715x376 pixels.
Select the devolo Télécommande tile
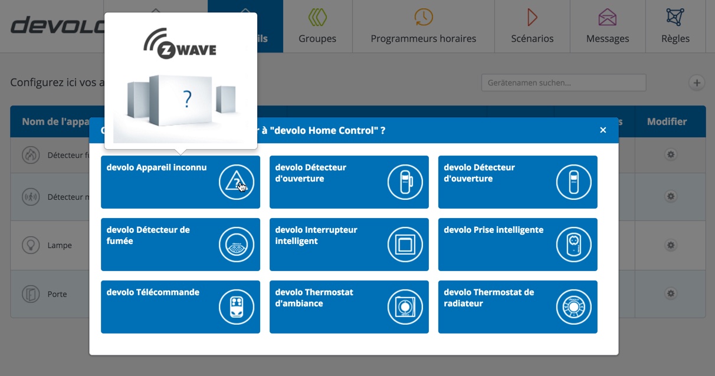click(x=180, y=306)
